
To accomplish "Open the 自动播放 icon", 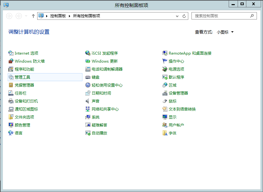I will point(88,133).
